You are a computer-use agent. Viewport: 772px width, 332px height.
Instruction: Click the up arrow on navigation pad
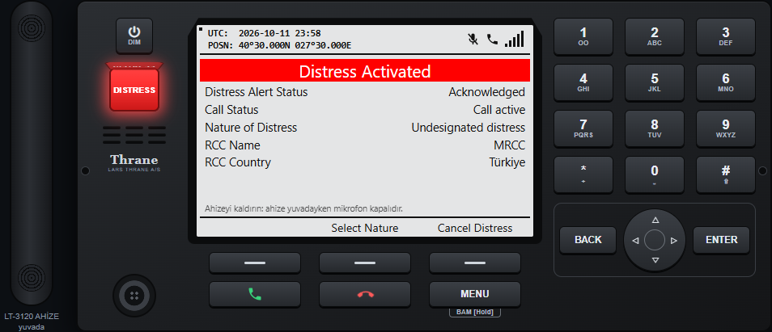click(x=655, y=220)
